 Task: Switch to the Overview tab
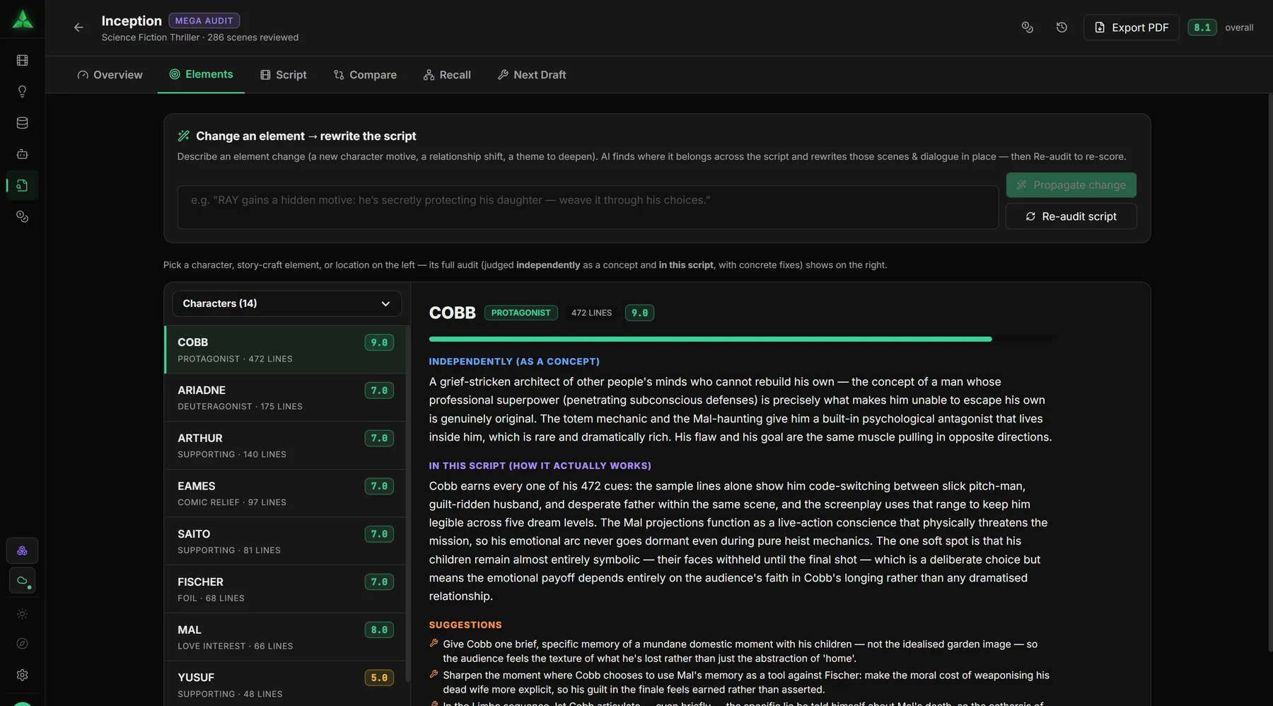(x=110, y=75)
